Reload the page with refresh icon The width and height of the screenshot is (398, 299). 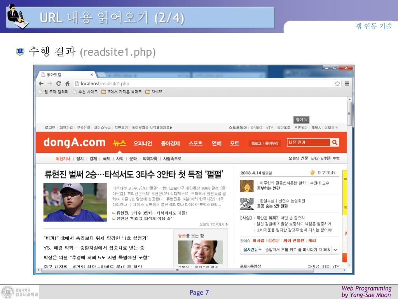coord(59,83)
